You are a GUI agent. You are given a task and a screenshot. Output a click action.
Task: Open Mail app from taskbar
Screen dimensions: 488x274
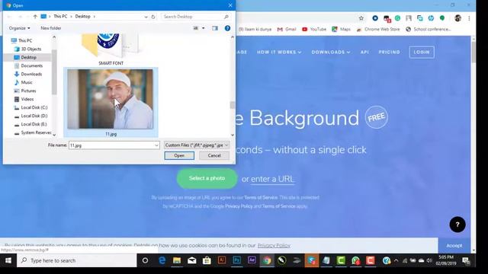click(x=191, y=260)
